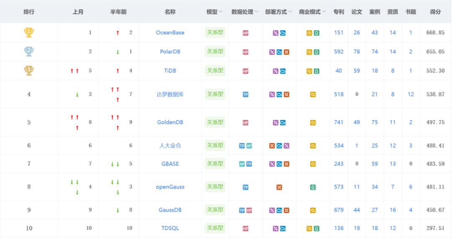Click the yellow commercial icon in GBASE row

point(313,164)
